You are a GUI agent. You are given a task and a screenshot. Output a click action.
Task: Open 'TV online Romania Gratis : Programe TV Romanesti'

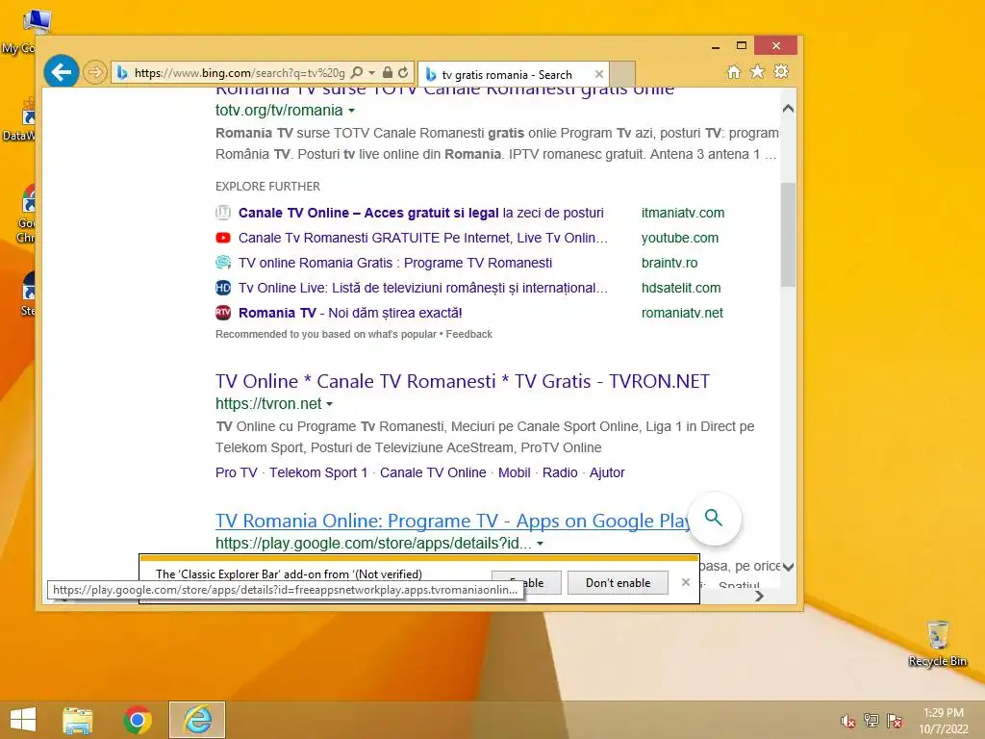click(395, 264)
